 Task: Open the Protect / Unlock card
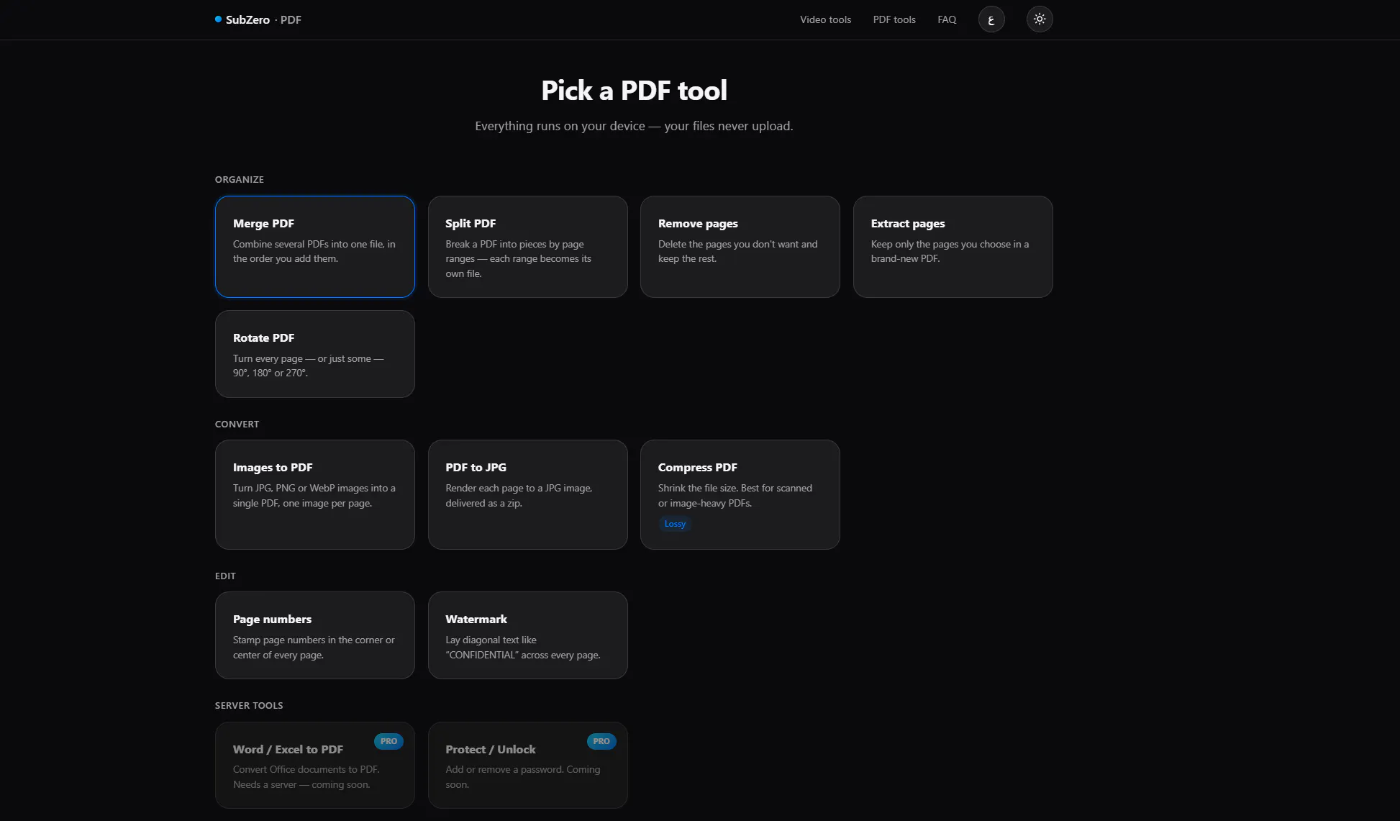point(527,765)
